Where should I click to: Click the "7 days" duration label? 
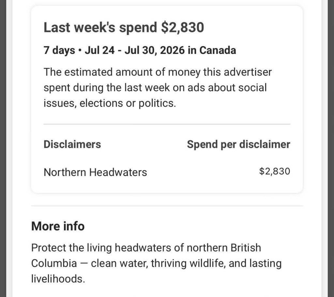tap(59, 51)
